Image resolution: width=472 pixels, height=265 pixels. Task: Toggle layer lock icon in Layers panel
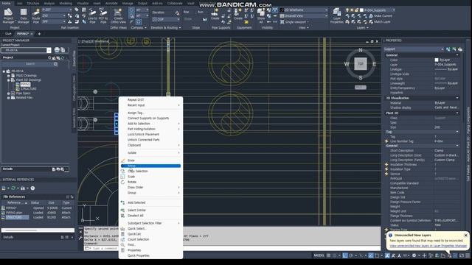click(357, 10)
